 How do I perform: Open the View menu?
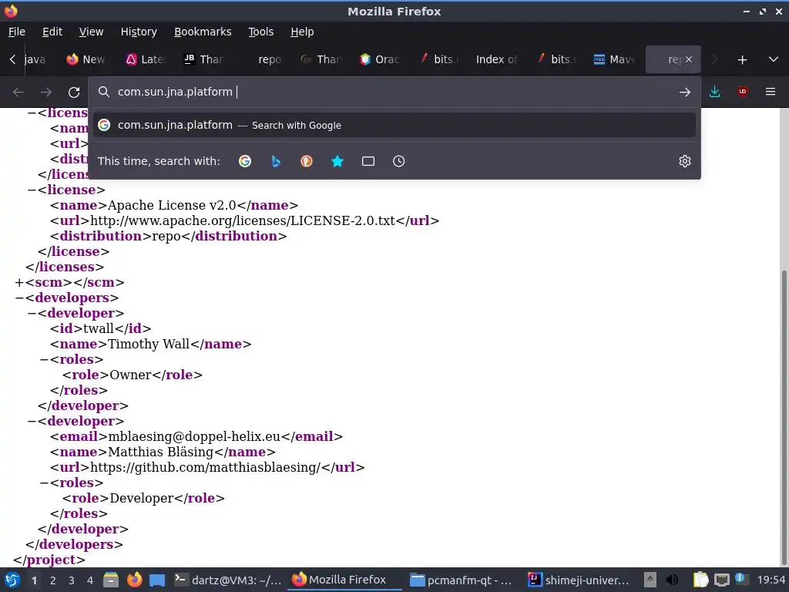pos(91,32)
